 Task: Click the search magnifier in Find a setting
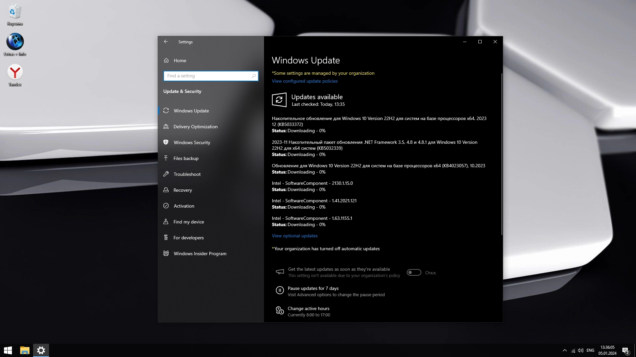pos(254,76)
